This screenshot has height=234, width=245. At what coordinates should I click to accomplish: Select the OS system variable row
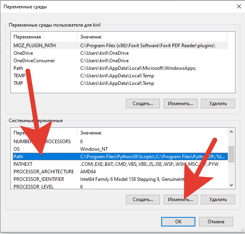17,149
